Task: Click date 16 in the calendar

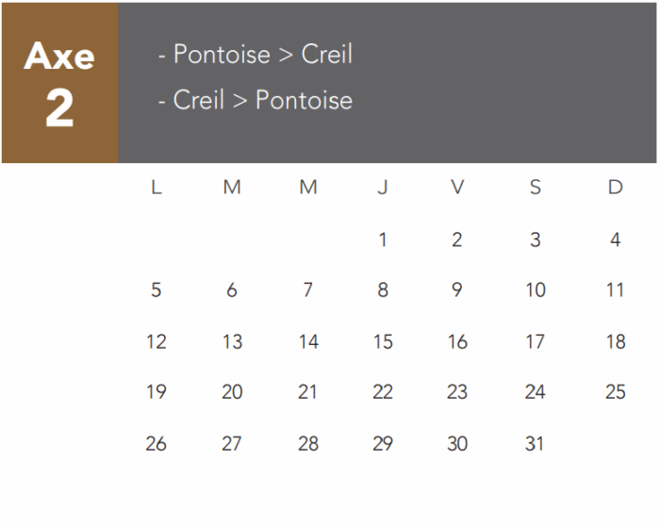Action: click(x=457, y=342)
